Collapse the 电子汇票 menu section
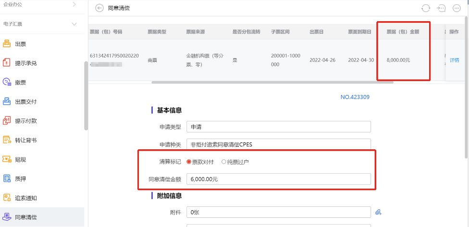 point(74,24)
